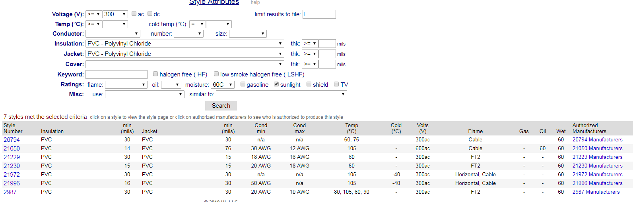This screenshot has height=202, width=633.
Task: Click the Keyword text field
Action: pos(117,74)
